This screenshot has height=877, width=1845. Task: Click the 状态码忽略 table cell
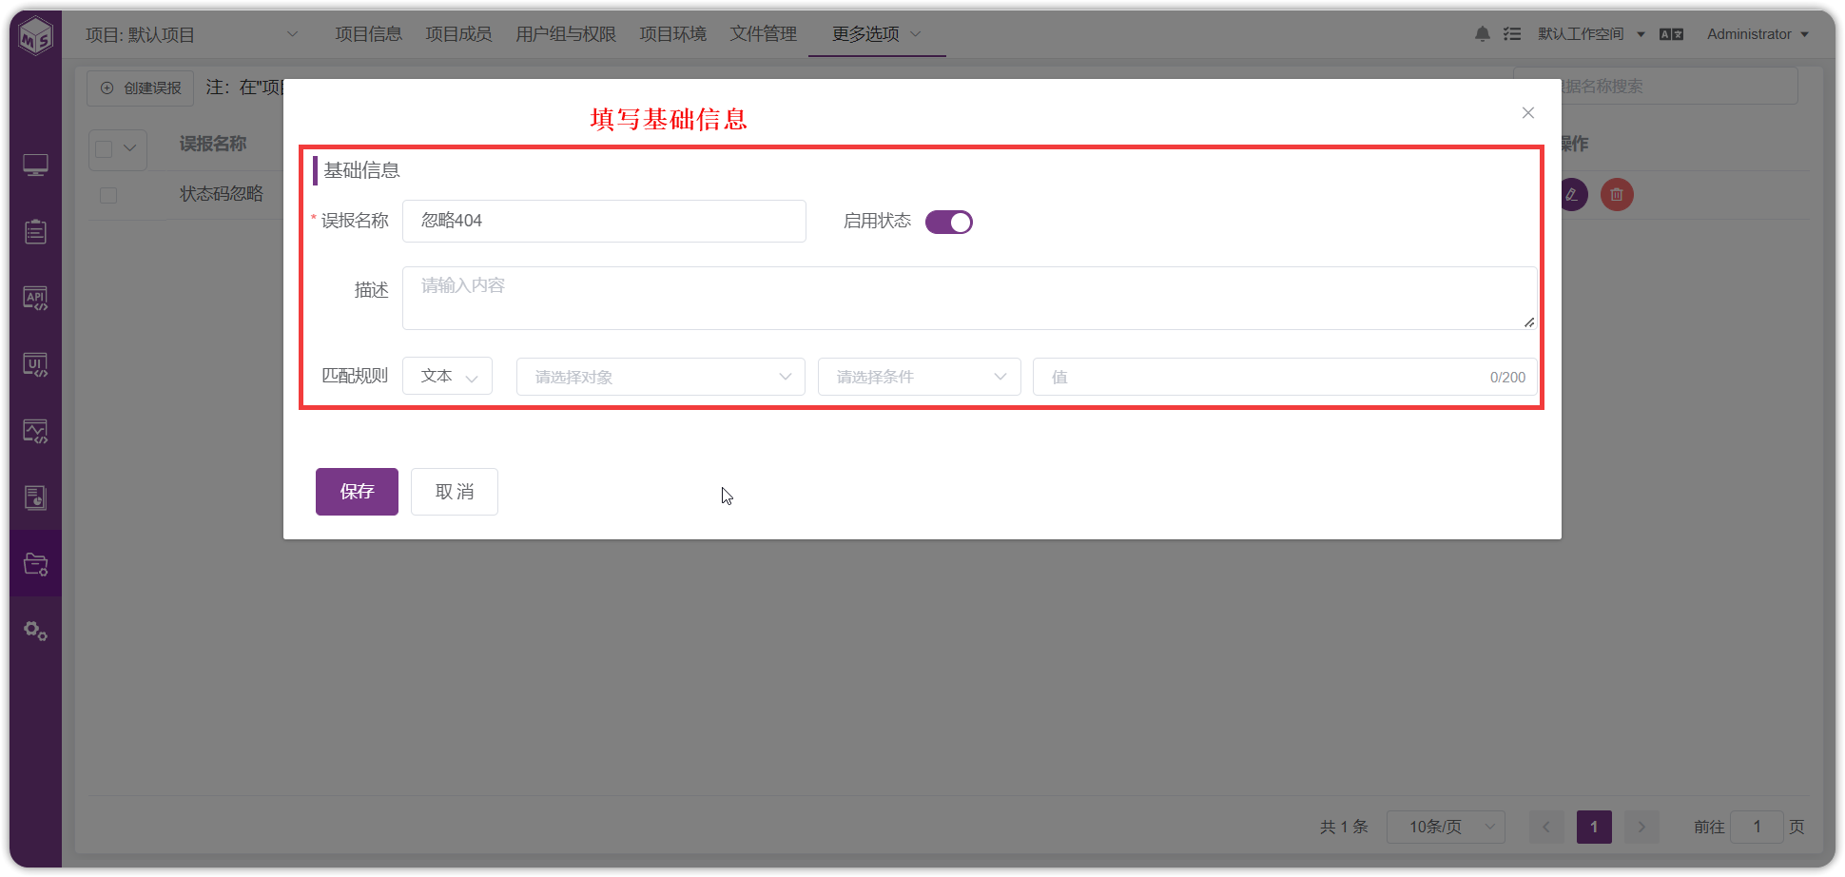(222, 194)
